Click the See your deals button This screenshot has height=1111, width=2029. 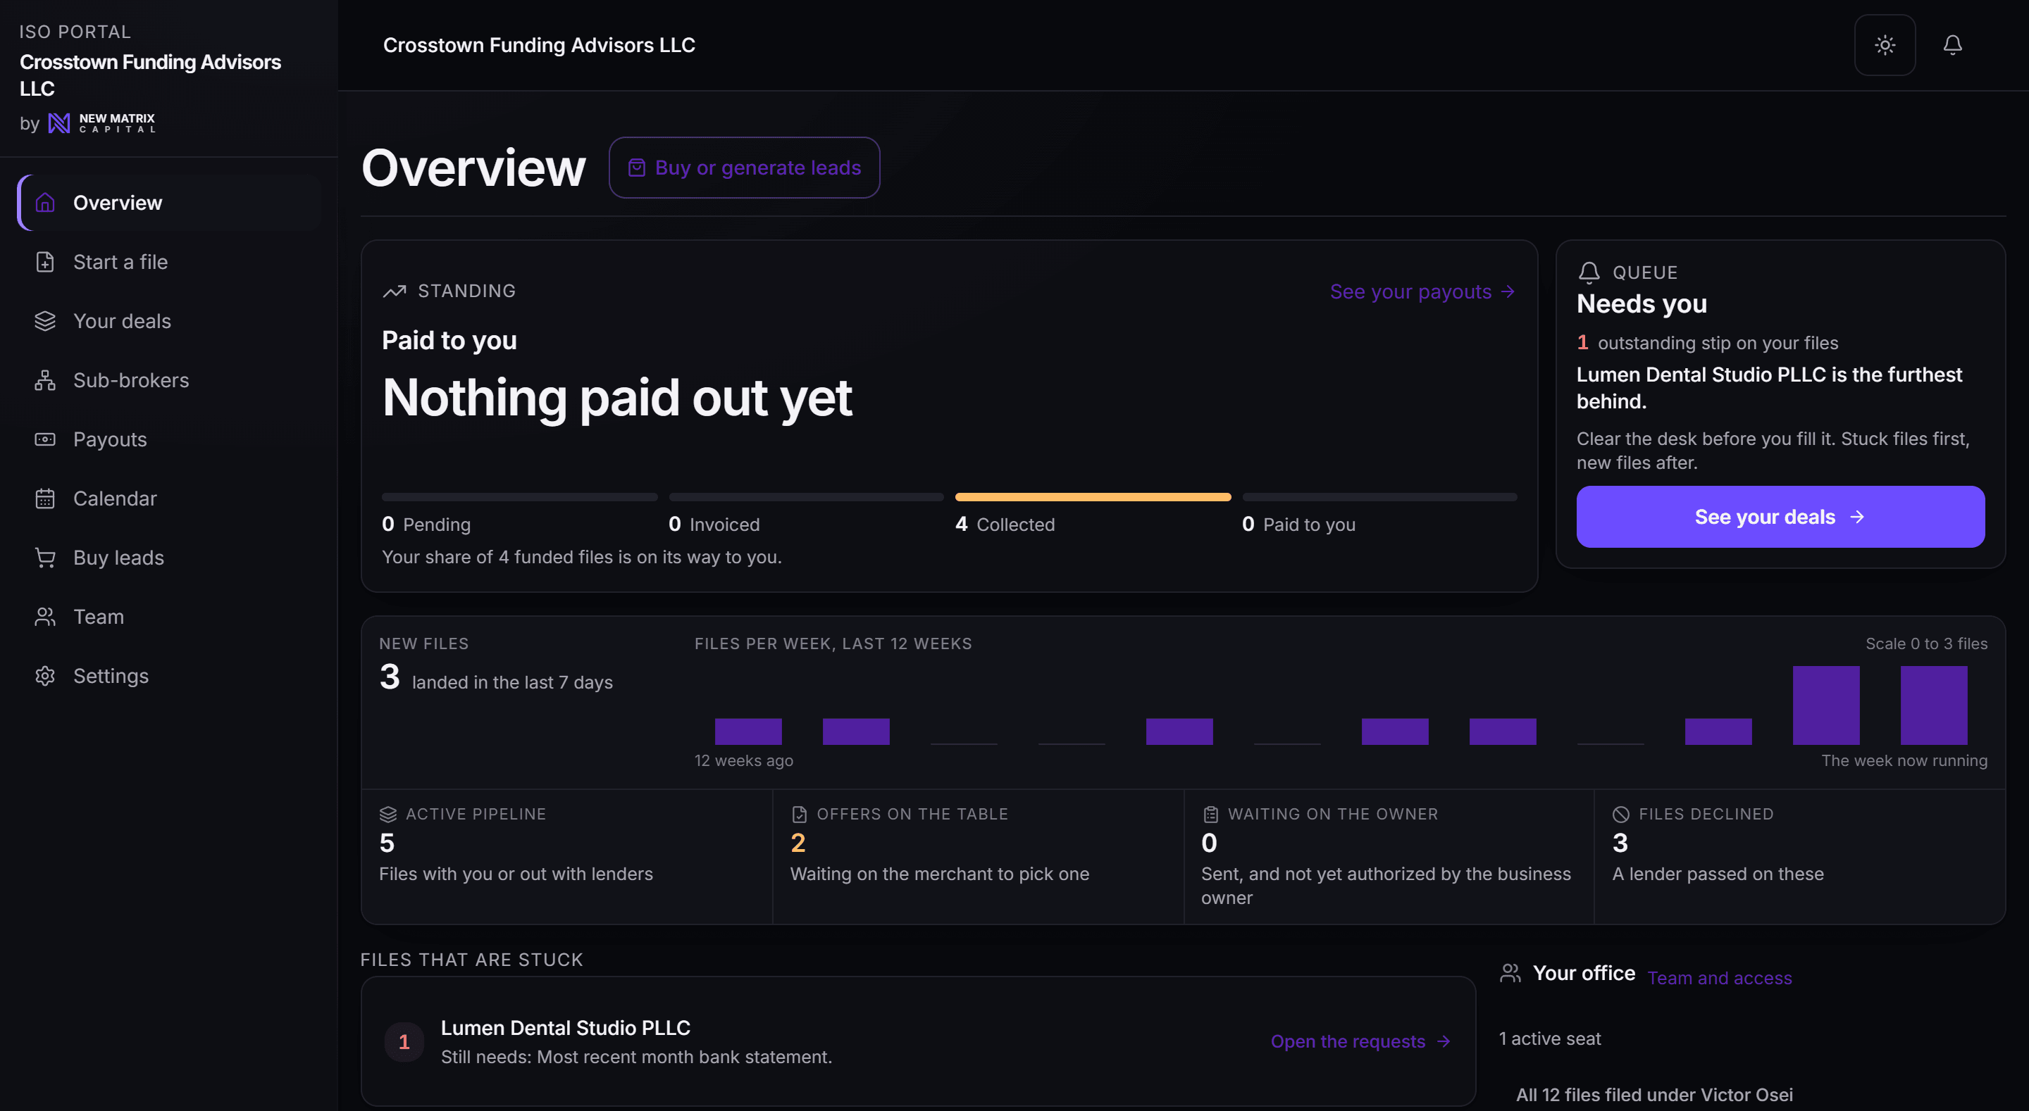coord(1780,517)
